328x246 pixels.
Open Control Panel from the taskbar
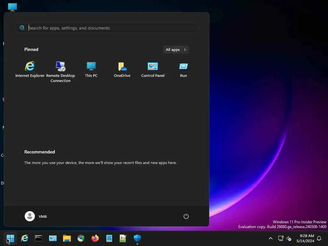click(53, 238)
